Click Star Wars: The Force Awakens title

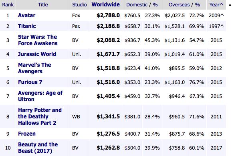pyautogui.click(x=38, y=40)
